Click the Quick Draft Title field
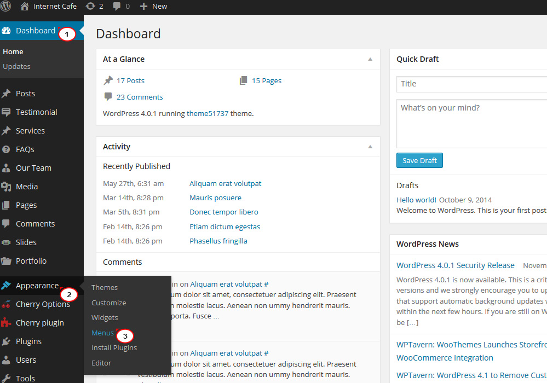 (471, 84)
